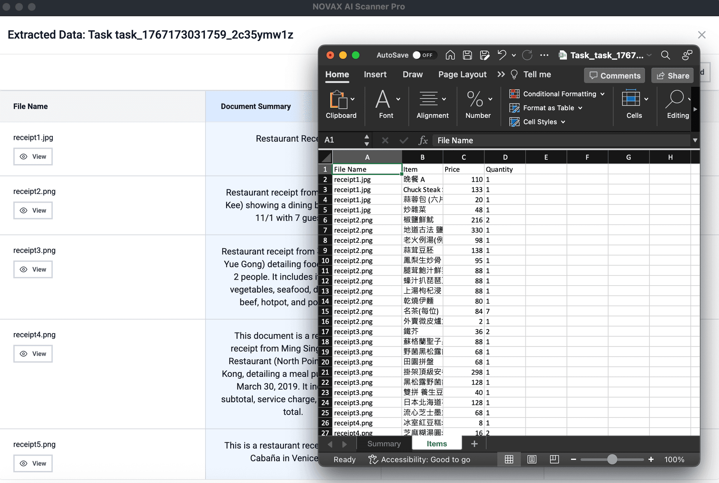This screenshot has width=719, height=483.
Task: Open the Task_task filename dropdown arrow
Action: pos(649,55)
